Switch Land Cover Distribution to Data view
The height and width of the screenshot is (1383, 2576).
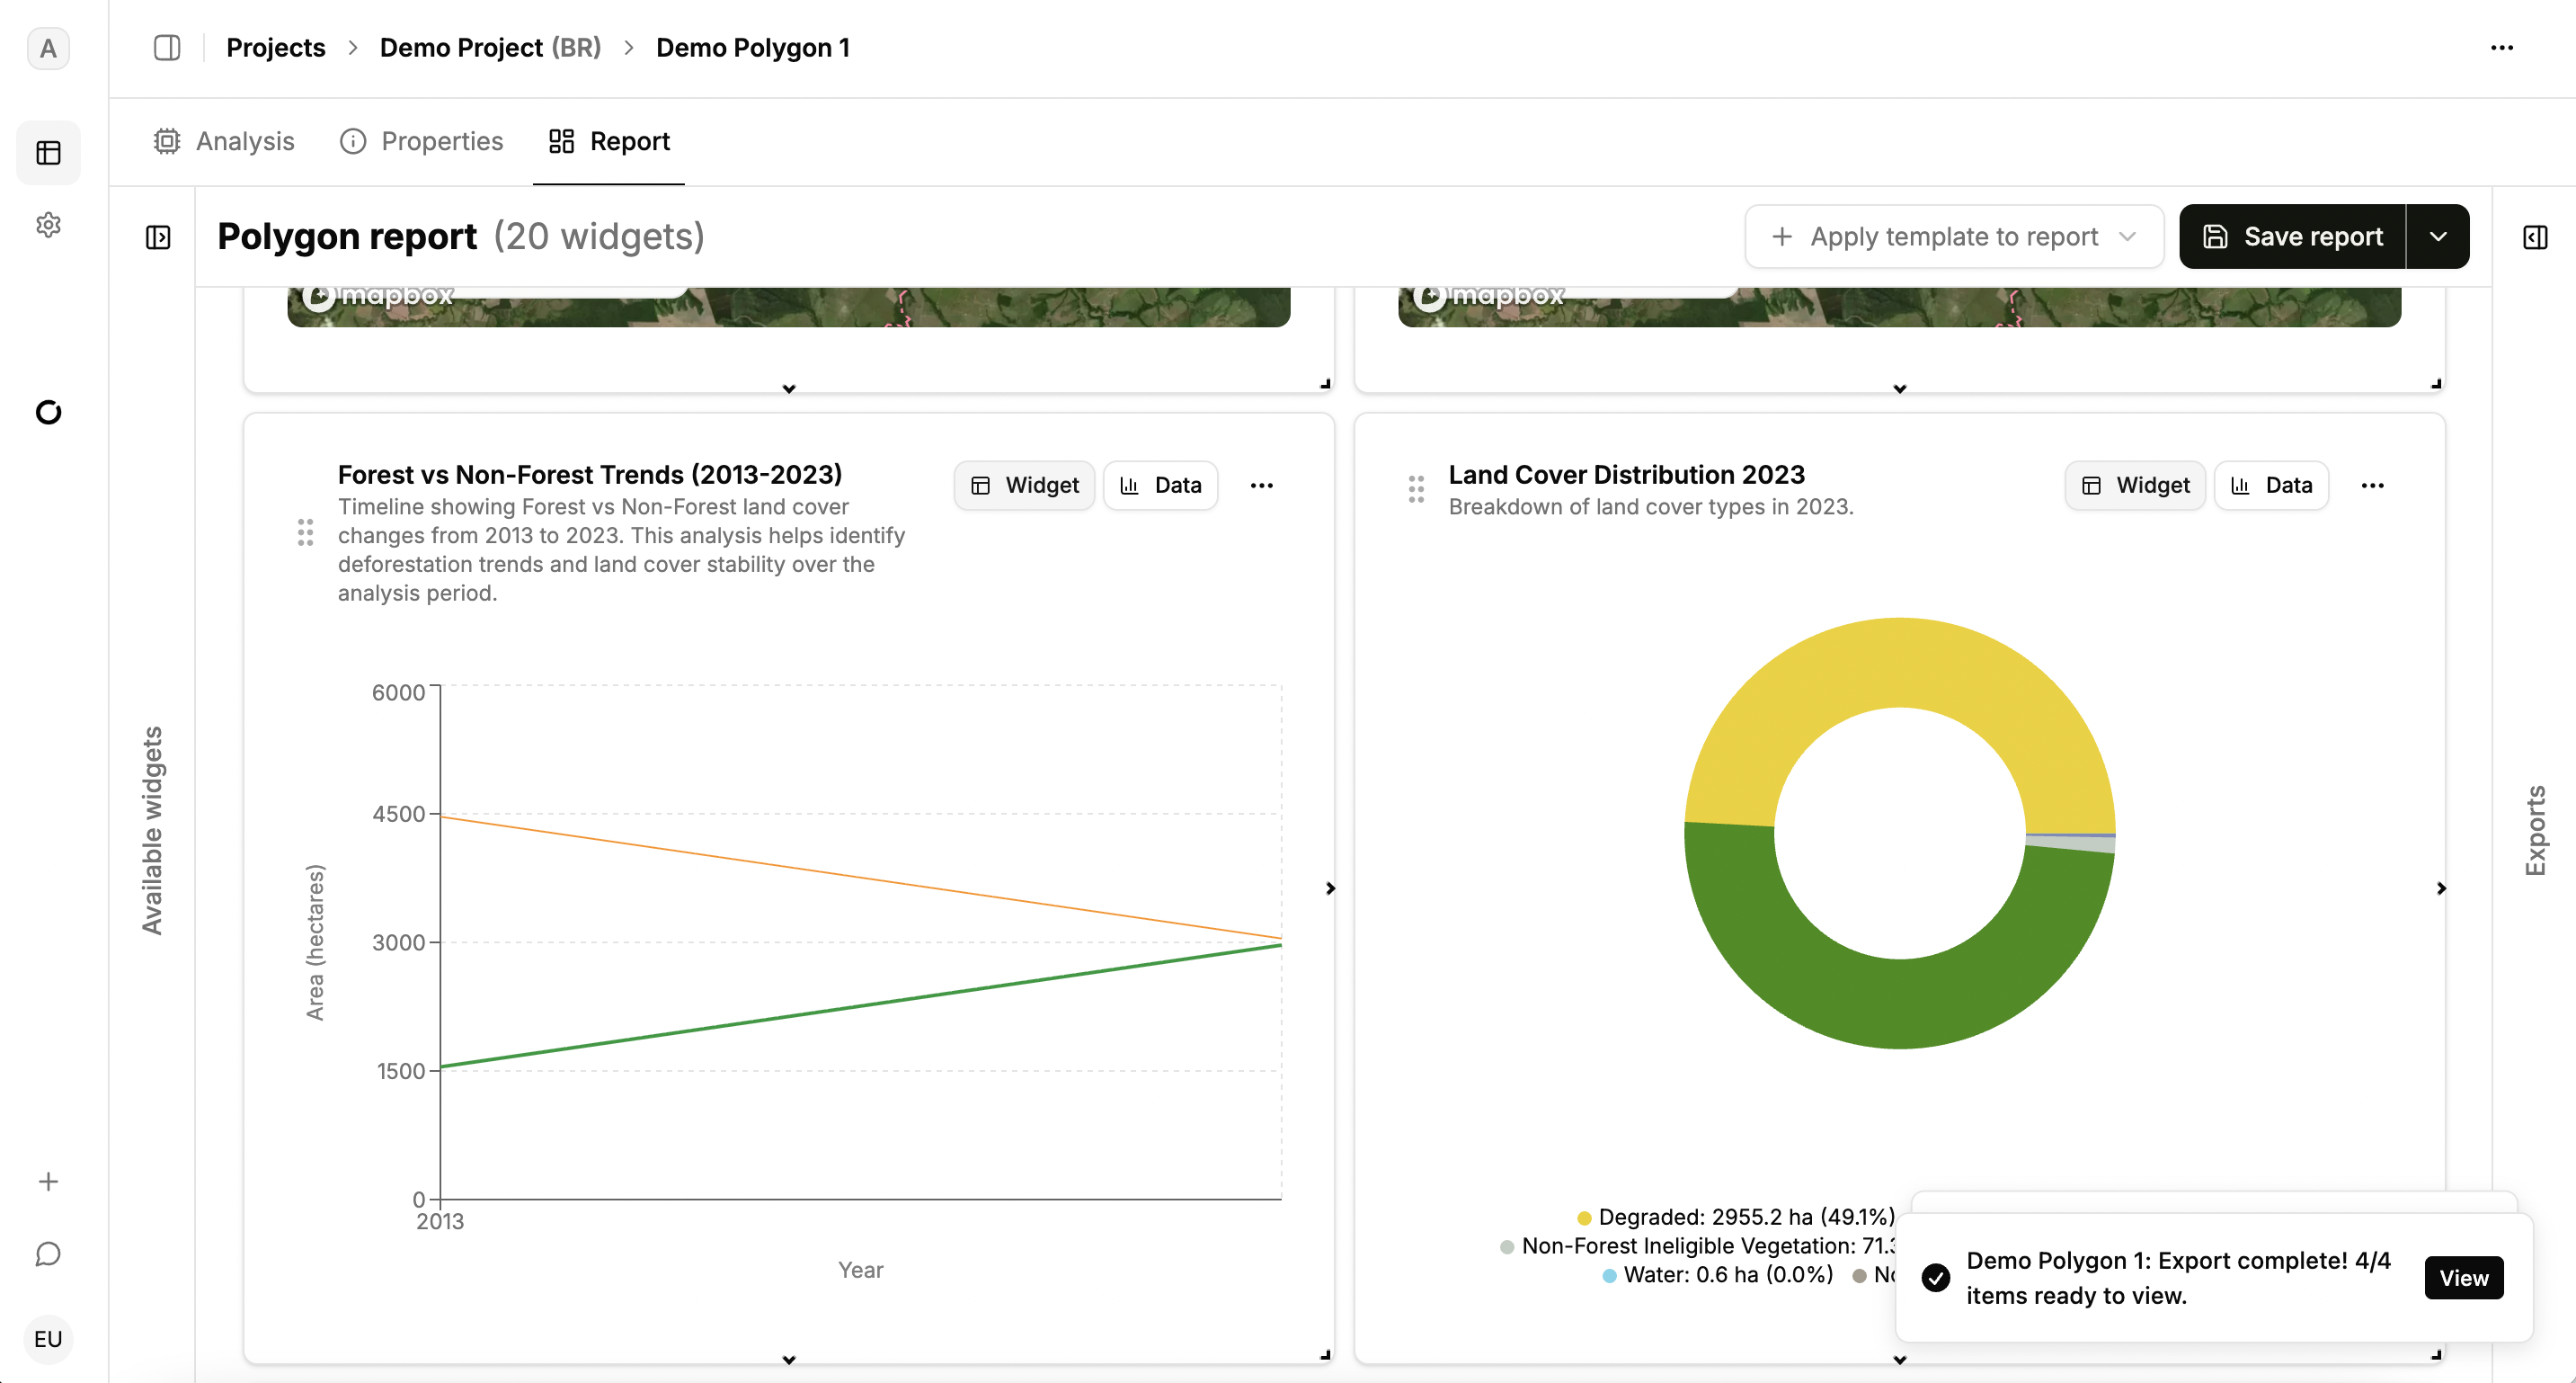click(x=2271, y=486)
